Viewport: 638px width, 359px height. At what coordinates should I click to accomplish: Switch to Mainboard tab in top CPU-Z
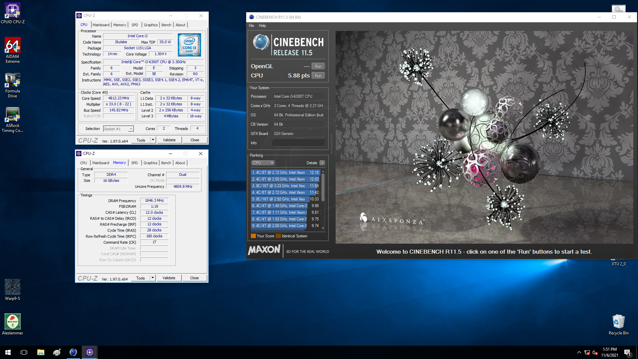[x=101, y=25]
